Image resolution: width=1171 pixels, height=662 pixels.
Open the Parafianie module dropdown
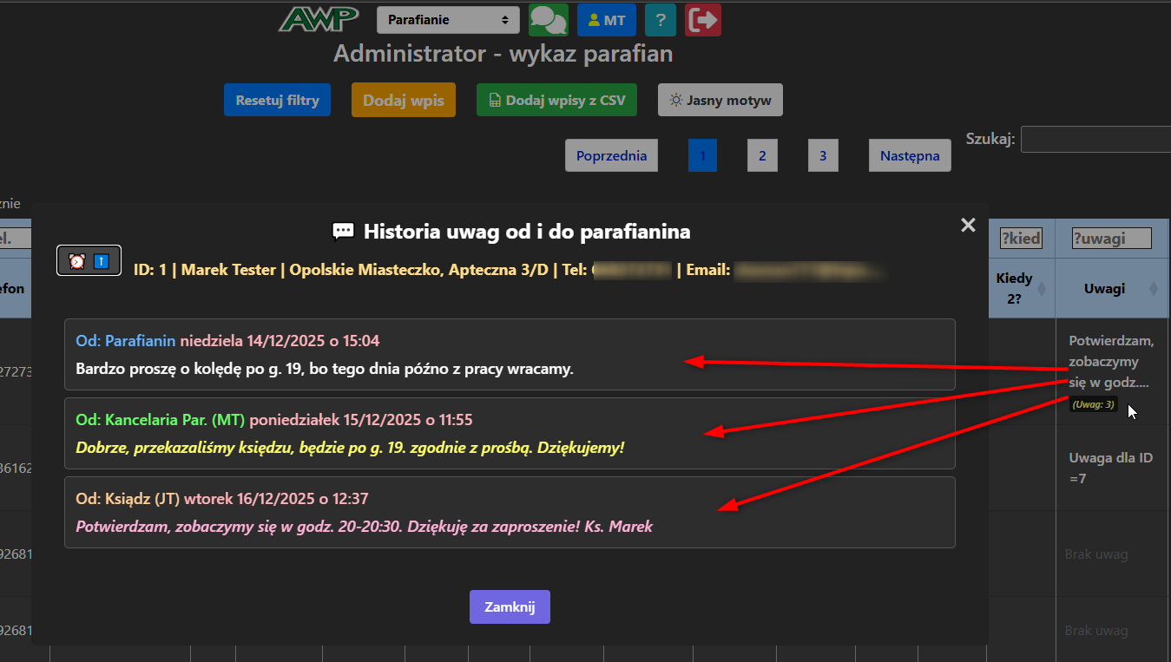coord(448,19)
